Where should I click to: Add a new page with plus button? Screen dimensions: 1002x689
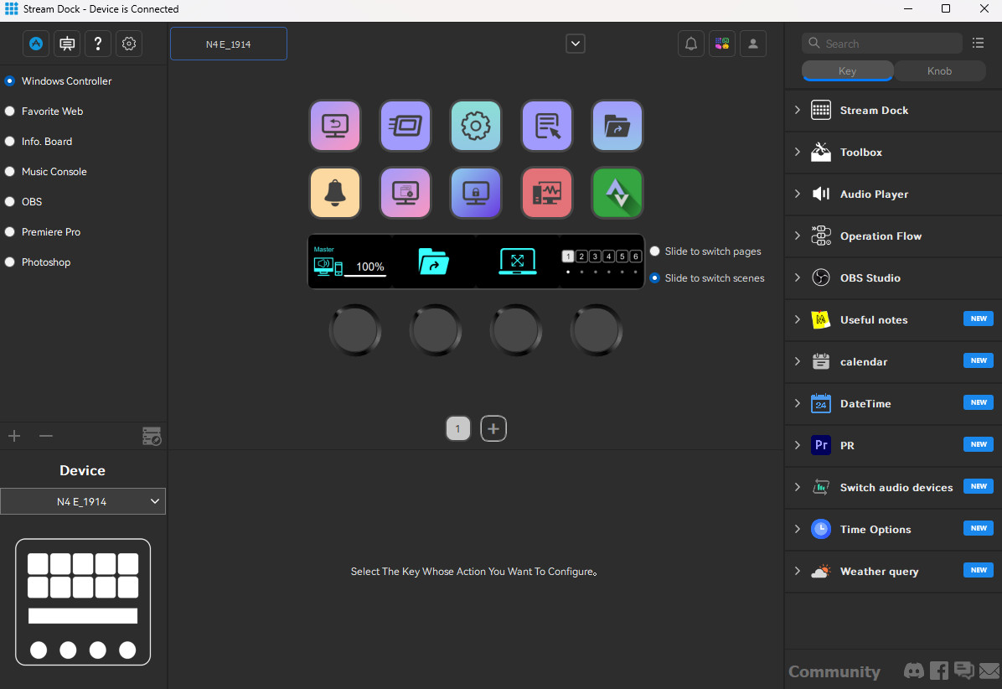(x=493, y=429)
